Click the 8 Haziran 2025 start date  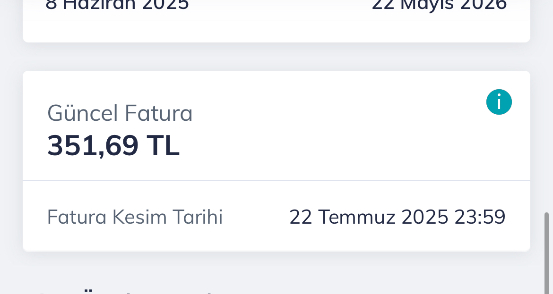click(117, 5)
